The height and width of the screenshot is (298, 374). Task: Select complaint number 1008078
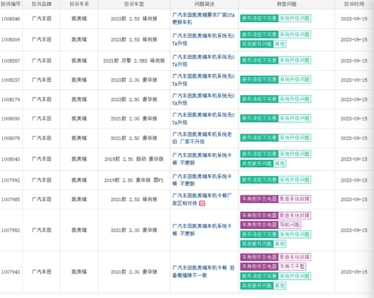(11, 138)
